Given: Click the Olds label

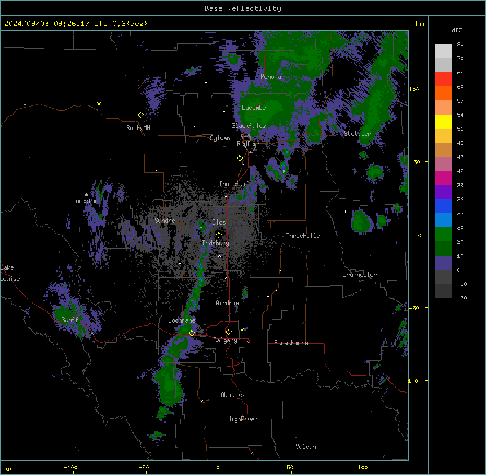Looking at the screenshot, I should click(x=219, y=222).
